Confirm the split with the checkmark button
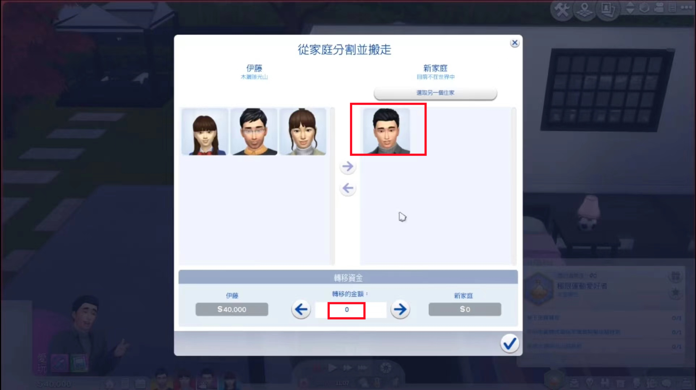The image size is (696, 390). 510,343
